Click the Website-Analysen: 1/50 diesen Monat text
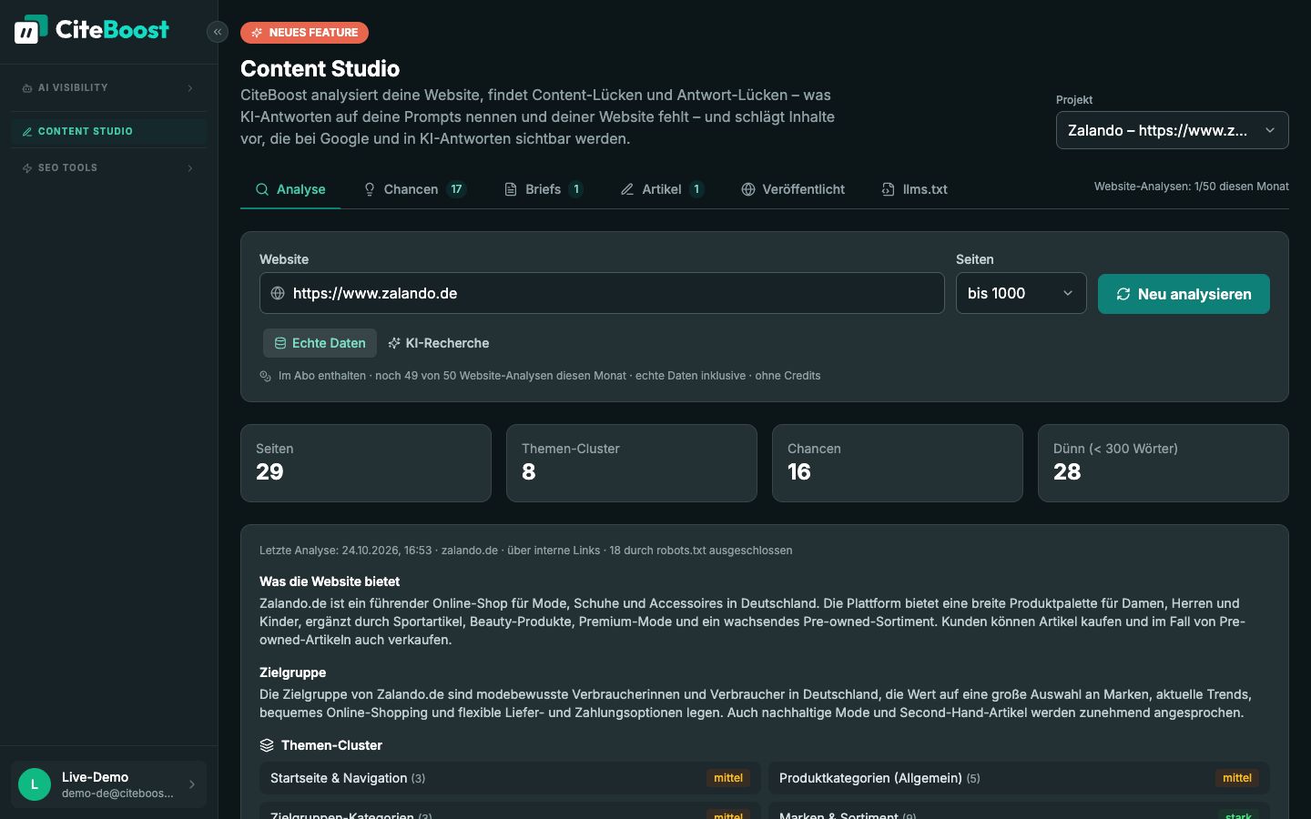 tap(1192, 187)
